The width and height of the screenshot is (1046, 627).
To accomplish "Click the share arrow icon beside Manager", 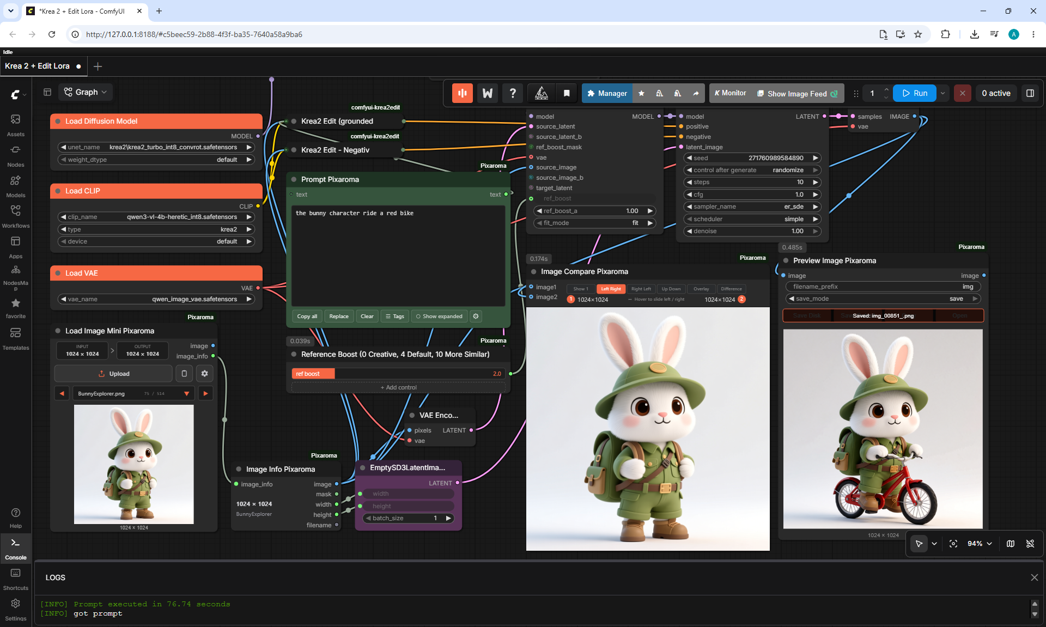I will (696, 93).
